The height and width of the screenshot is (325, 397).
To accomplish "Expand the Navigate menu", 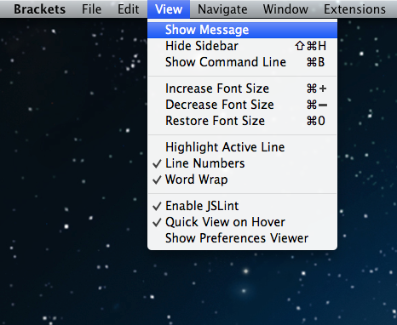I will pyautogui.click(x=222, y=9).
